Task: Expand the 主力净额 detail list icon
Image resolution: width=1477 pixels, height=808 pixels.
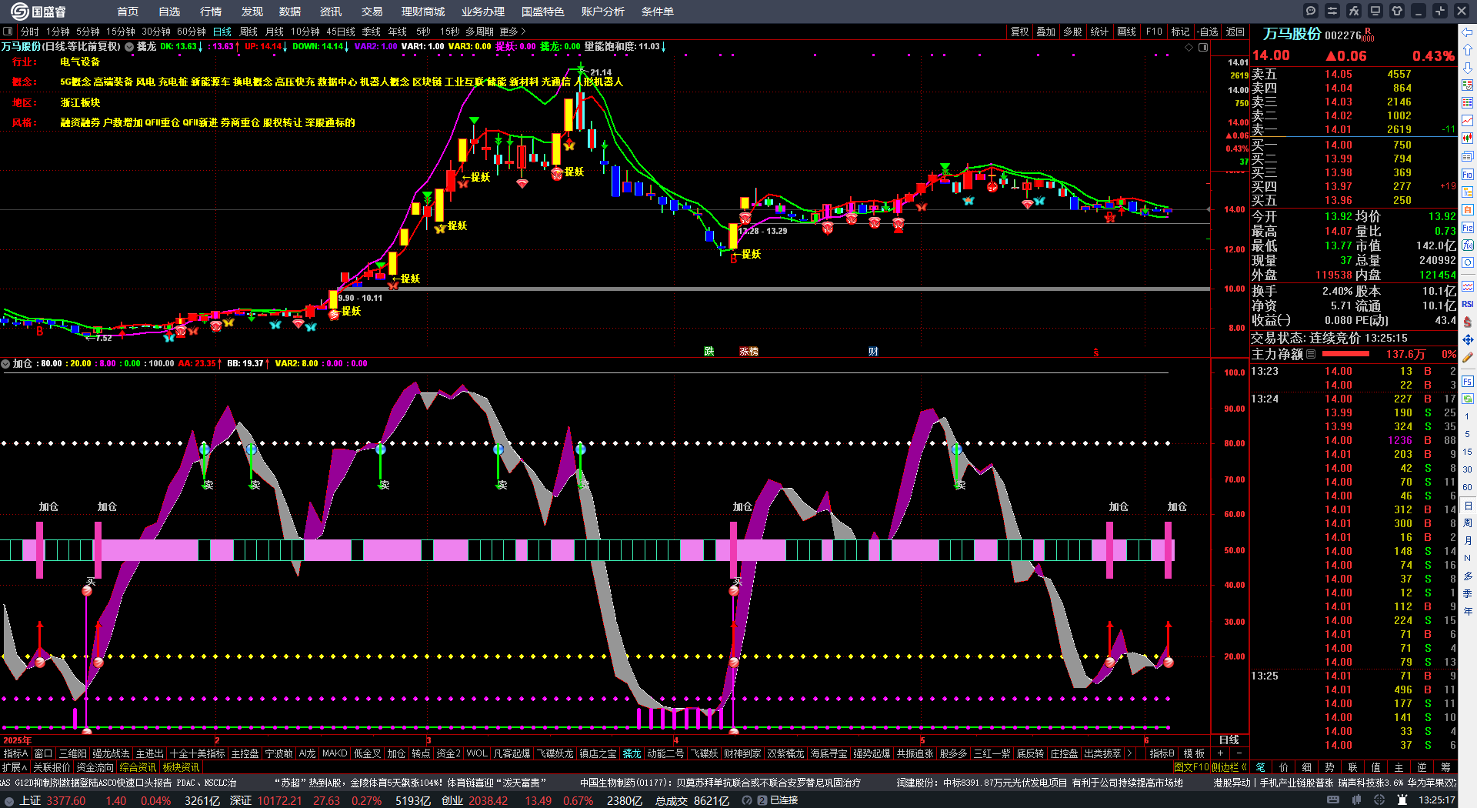Action: 1311,354
